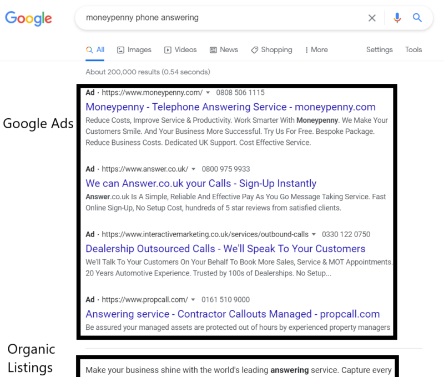Expand dropdown arrow beside interactivemarketing.co.uk ad URL
Screen dimensions: 444x377
point(314,234)
